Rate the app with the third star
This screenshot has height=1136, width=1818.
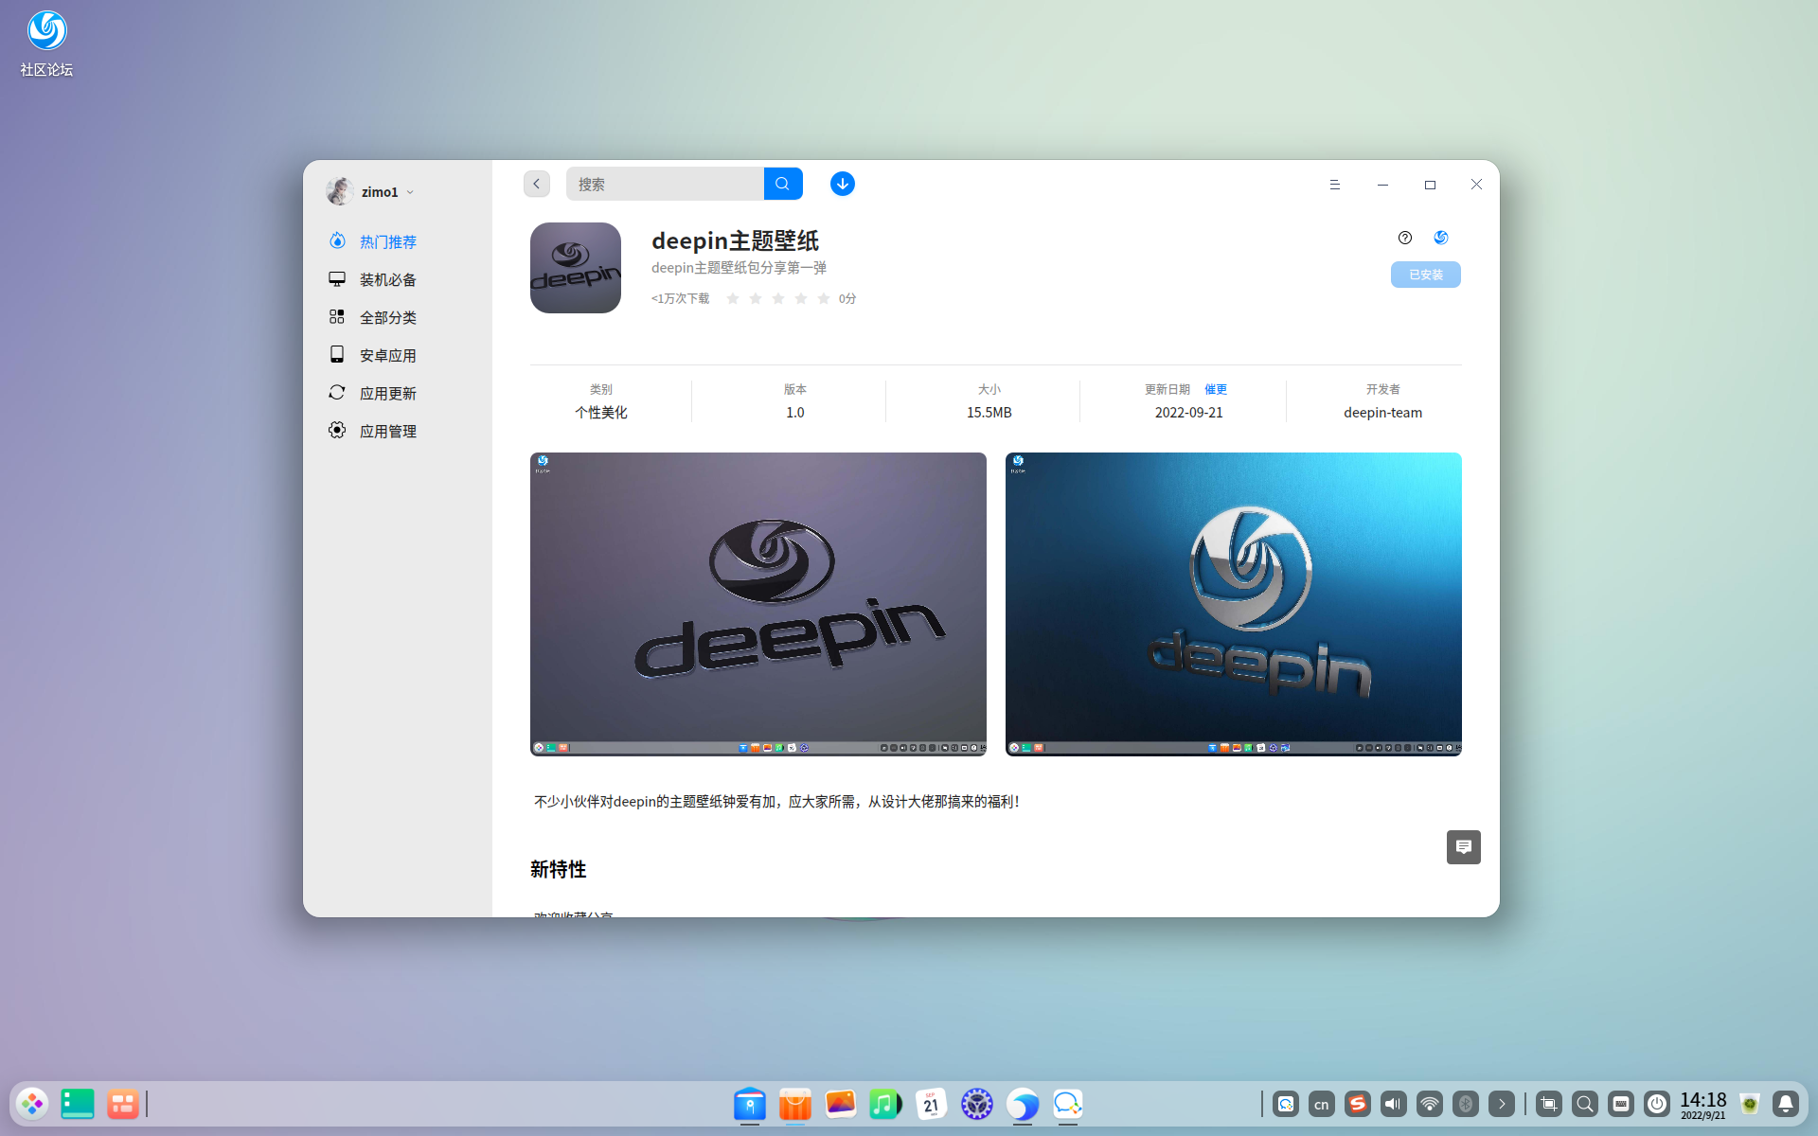point(778,298)
